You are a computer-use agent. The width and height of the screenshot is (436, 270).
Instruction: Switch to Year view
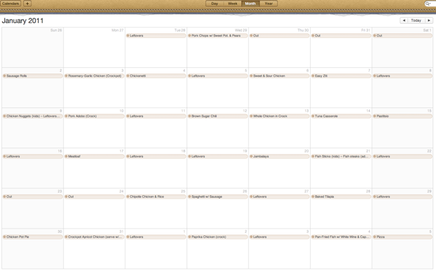pos(268,3)
